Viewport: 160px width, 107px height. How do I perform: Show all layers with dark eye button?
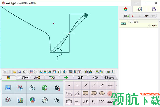click(146, 16)
